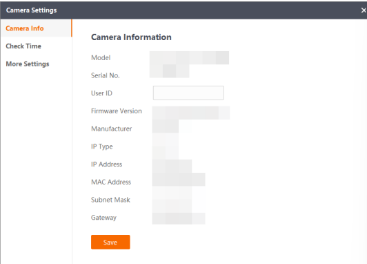367x264 pixels.
Task: Click the Camera Information heading
Action: (x=131, y=37)
